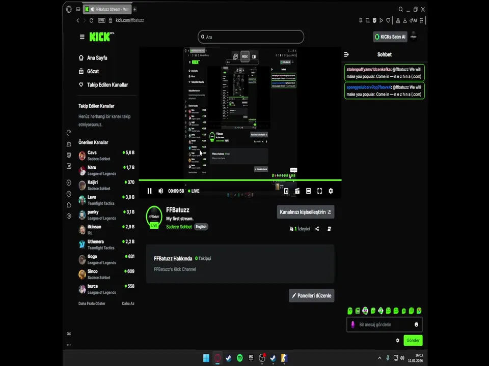This screenshot has height=366, width=489.
Task: Open history clock in Opera sidebar
Action: 69,194
